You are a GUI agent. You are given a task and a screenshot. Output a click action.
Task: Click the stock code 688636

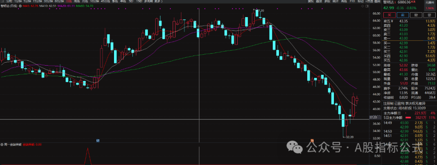[x=404, y=2]
